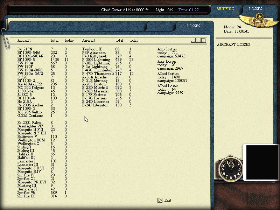
Task: Click the largest window size icon
Action: (x=204, y=40)
